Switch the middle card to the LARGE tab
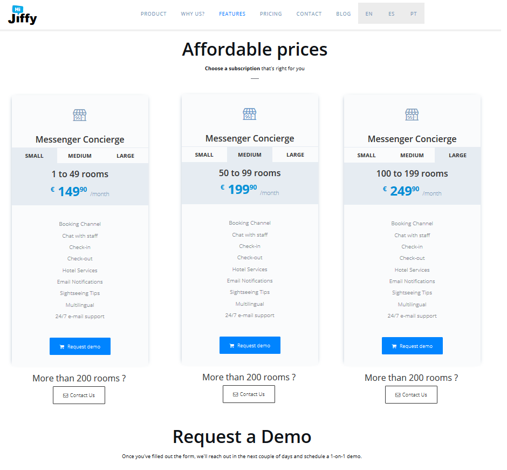This screenshot has width=507, height=470. click(x=295, y=155)
